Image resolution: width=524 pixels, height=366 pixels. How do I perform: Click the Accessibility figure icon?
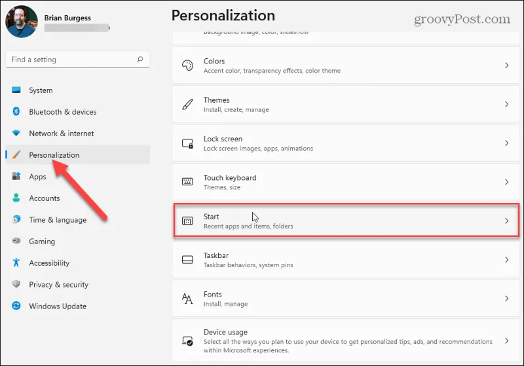point(16,263)
